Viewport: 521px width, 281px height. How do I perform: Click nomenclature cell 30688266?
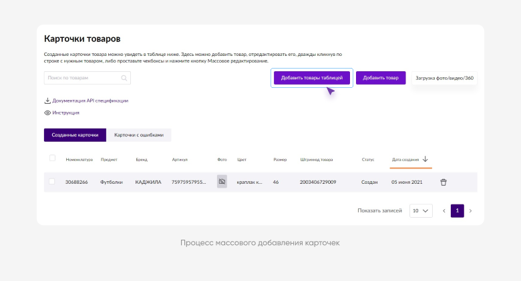[x=76, y=182]
